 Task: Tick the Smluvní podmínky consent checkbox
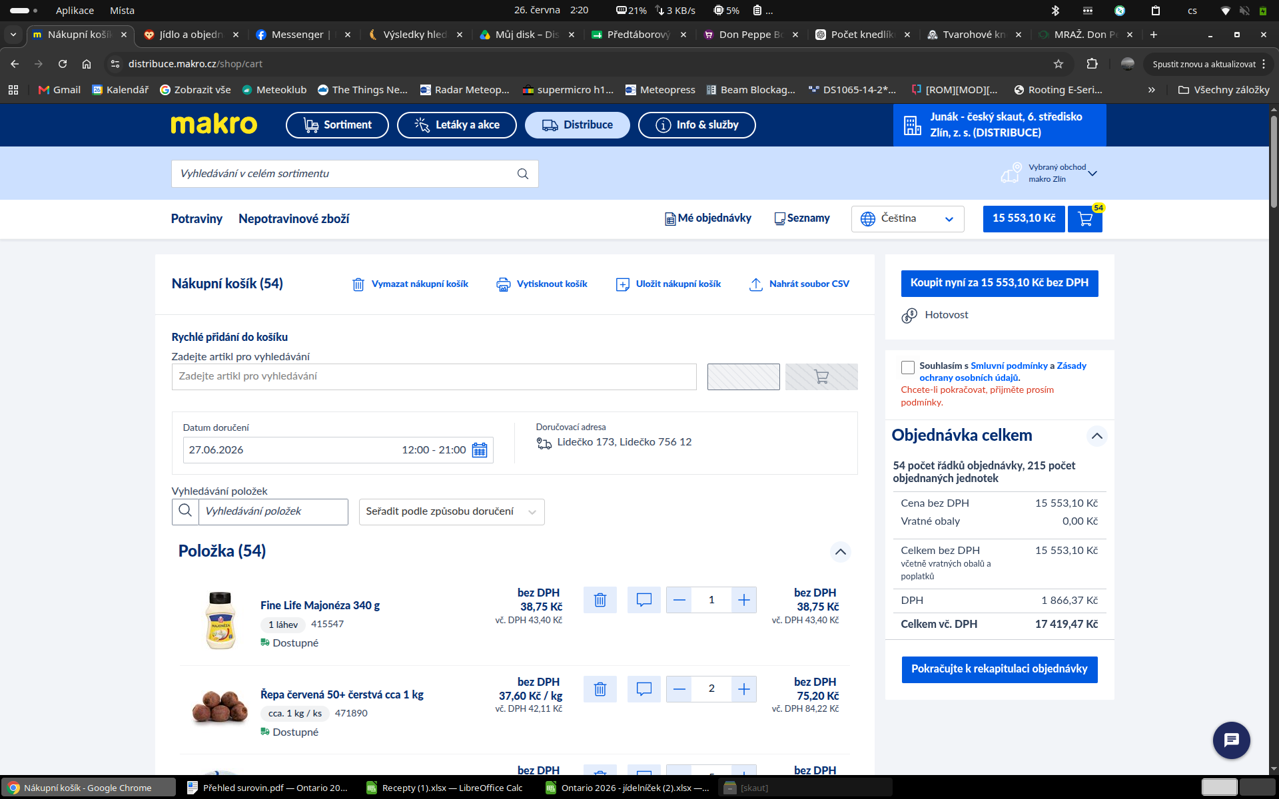(907, 367)
